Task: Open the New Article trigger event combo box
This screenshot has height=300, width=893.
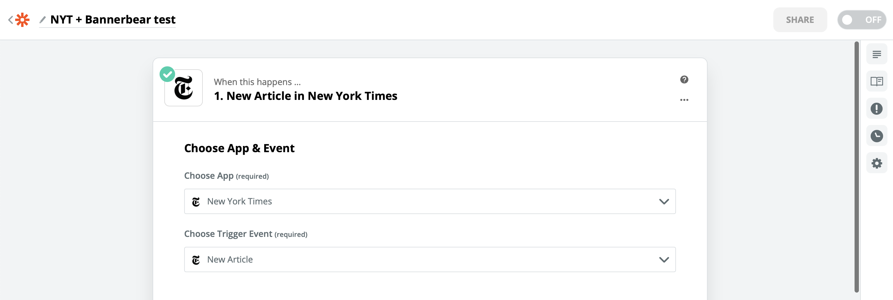Action: pyautogui.click(x=416, y=259)
